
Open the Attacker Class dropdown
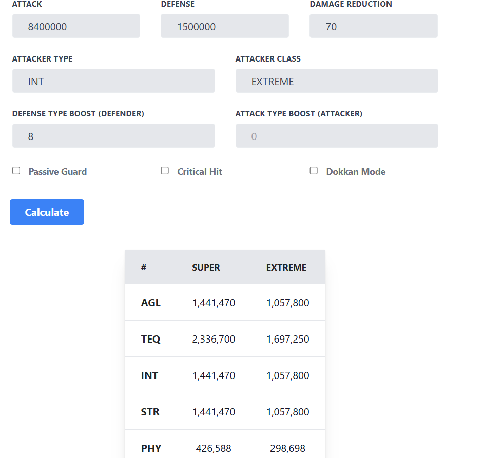(x=337, y=81)
